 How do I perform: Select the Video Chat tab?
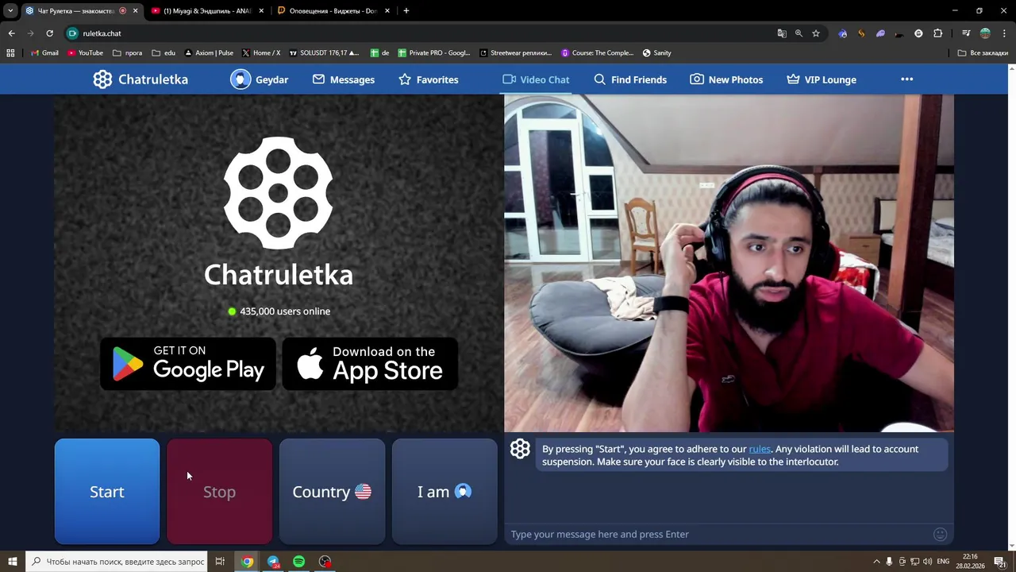coord(536,79)
